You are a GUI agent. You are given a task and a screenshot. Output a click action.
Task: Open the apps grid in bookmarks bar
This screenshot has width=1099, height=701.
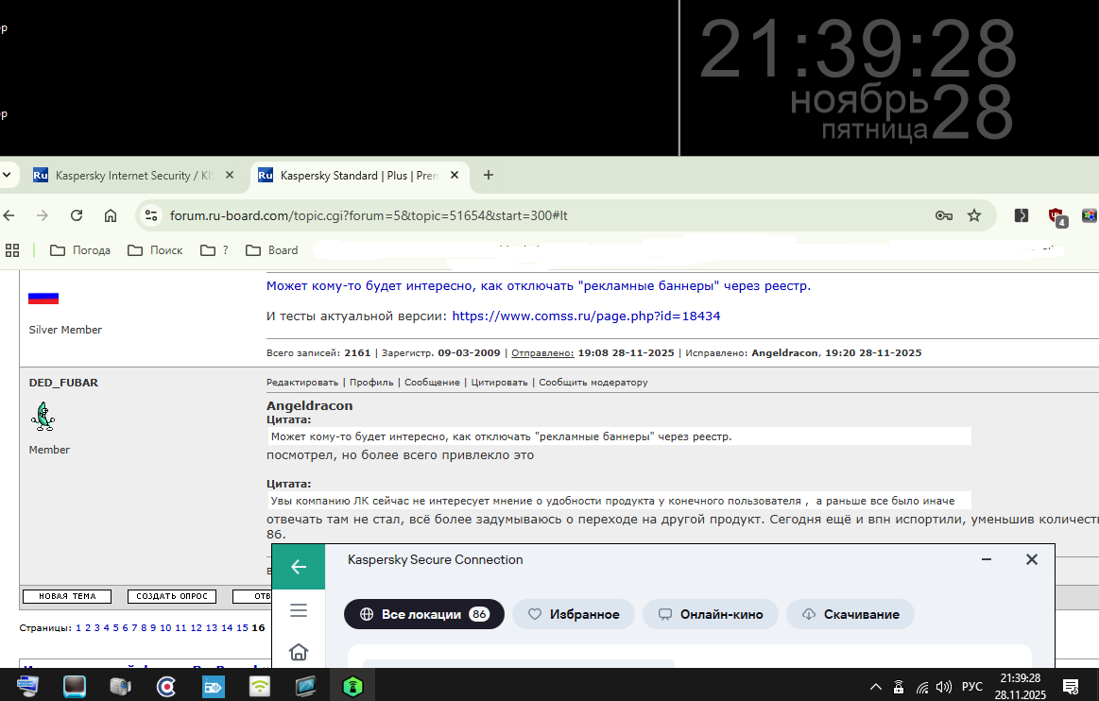click(x=12, y=250)
